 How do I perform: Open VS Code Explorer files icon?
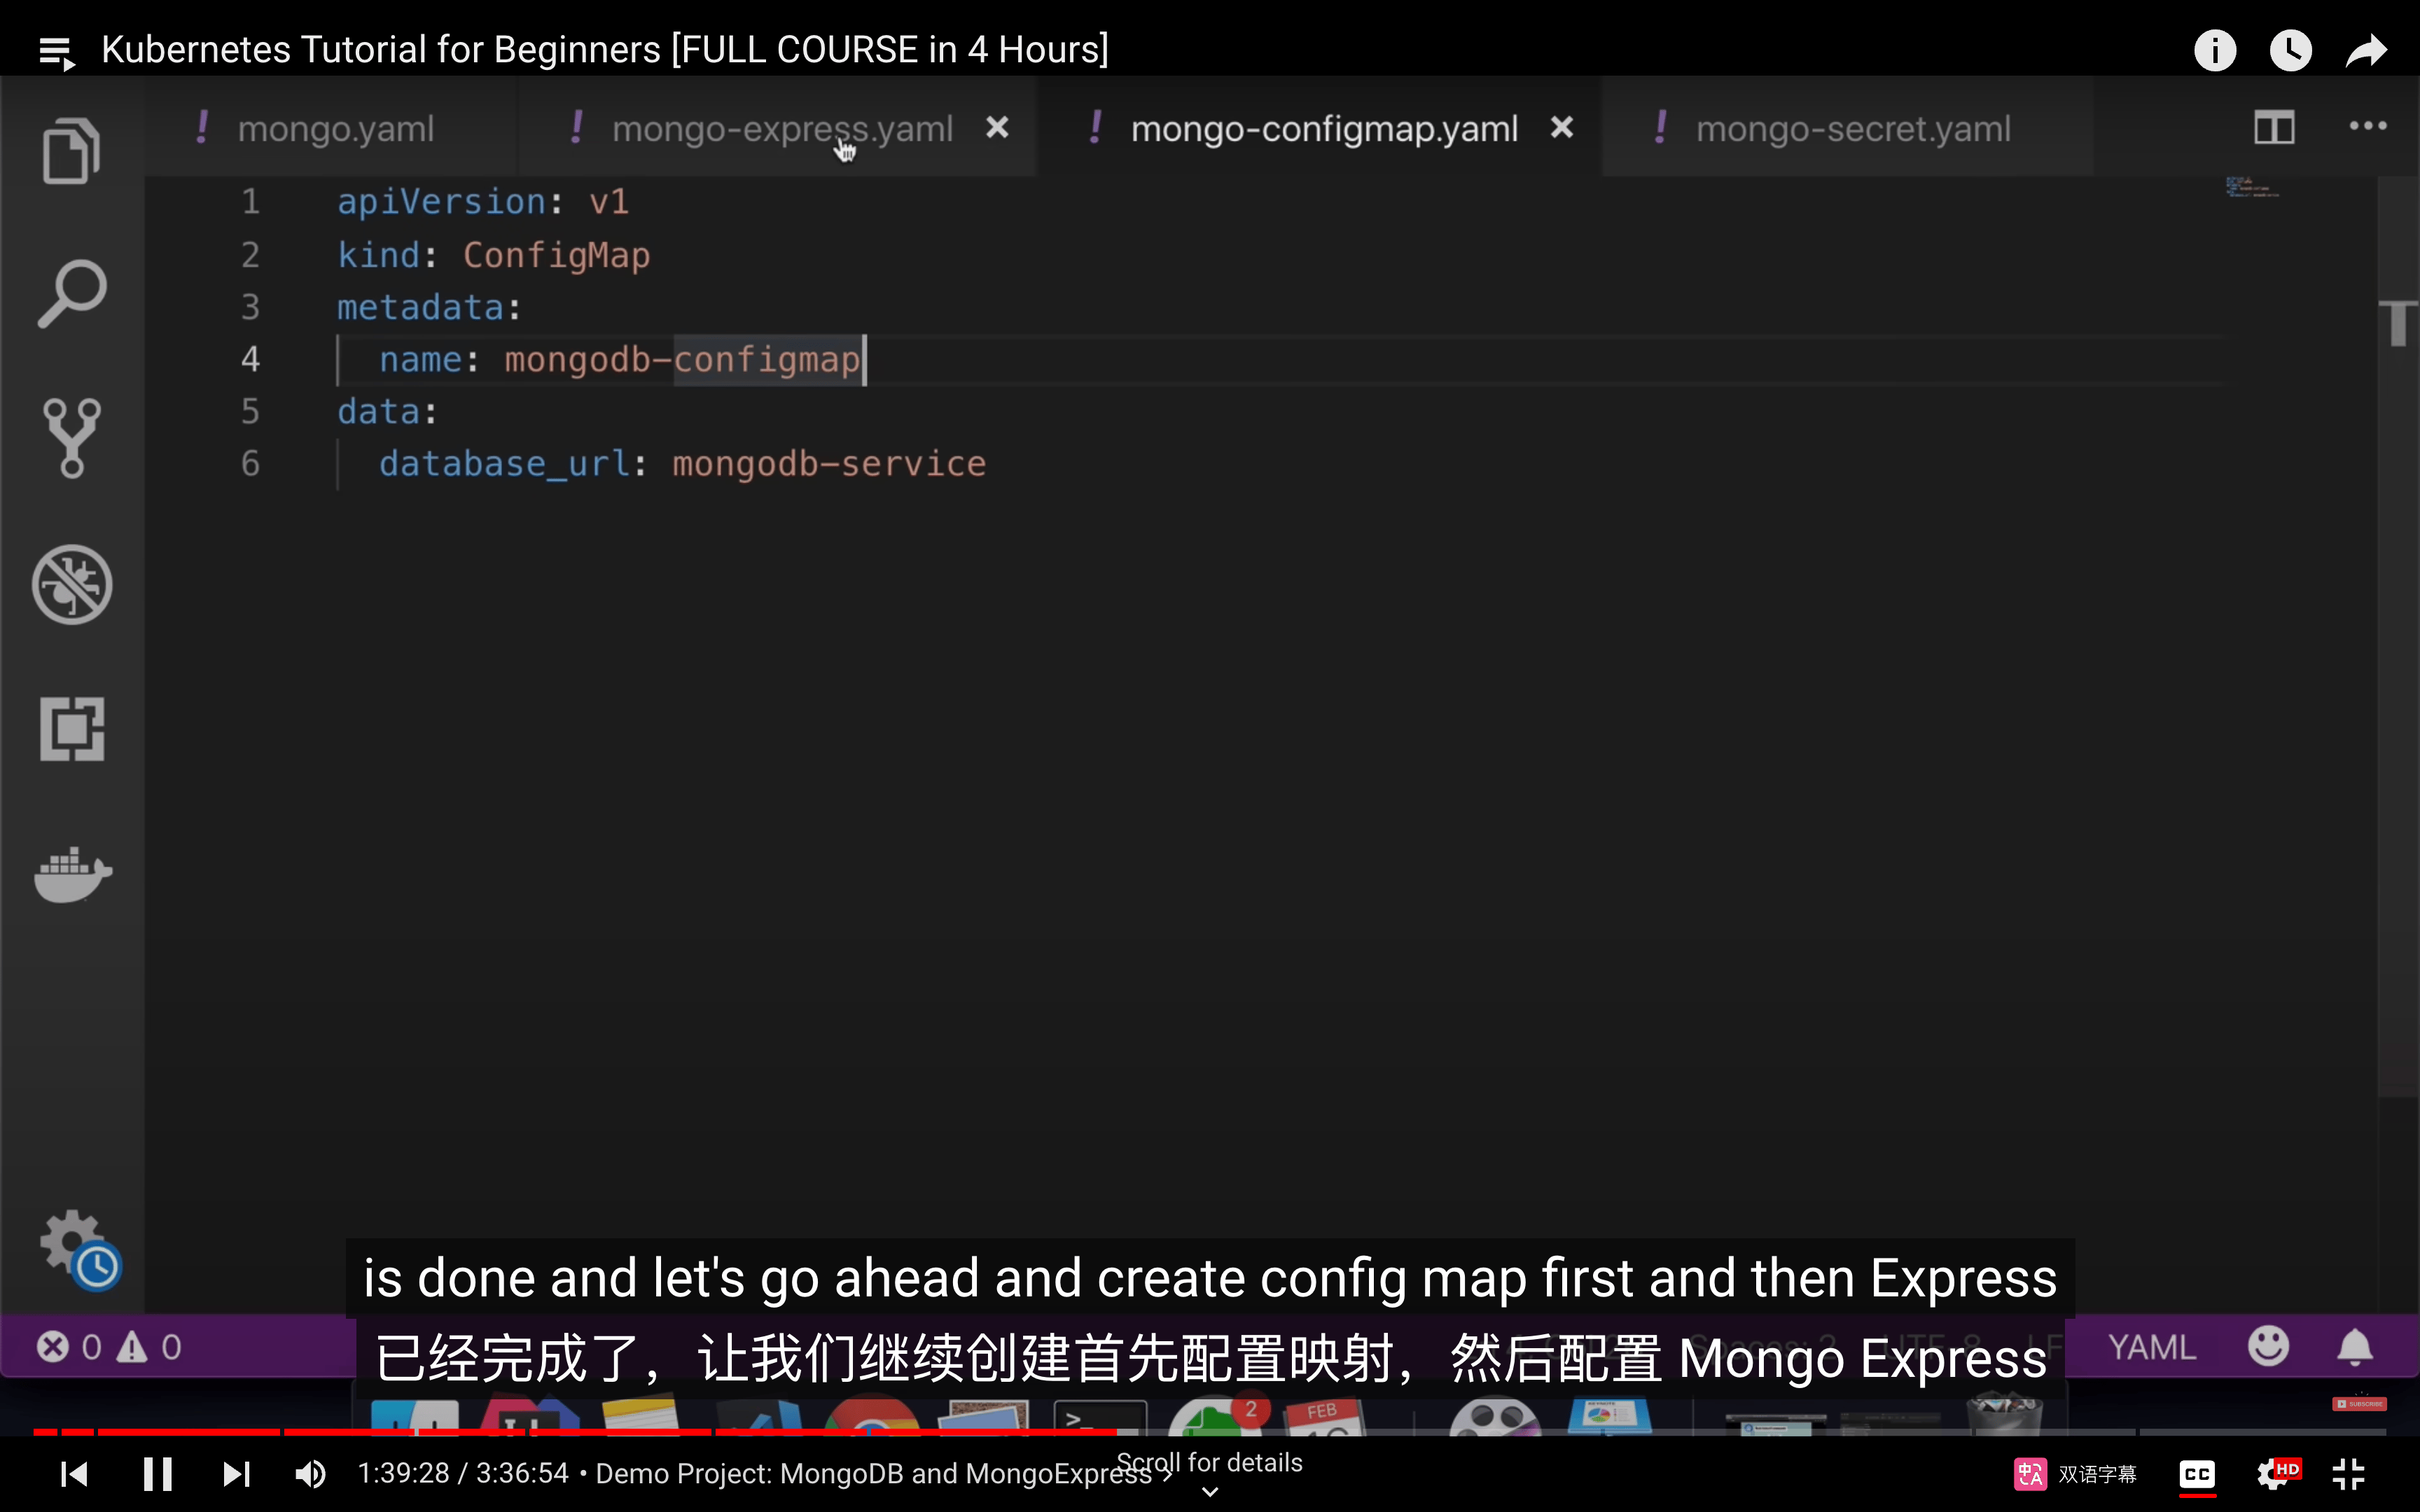pos(72,151)
